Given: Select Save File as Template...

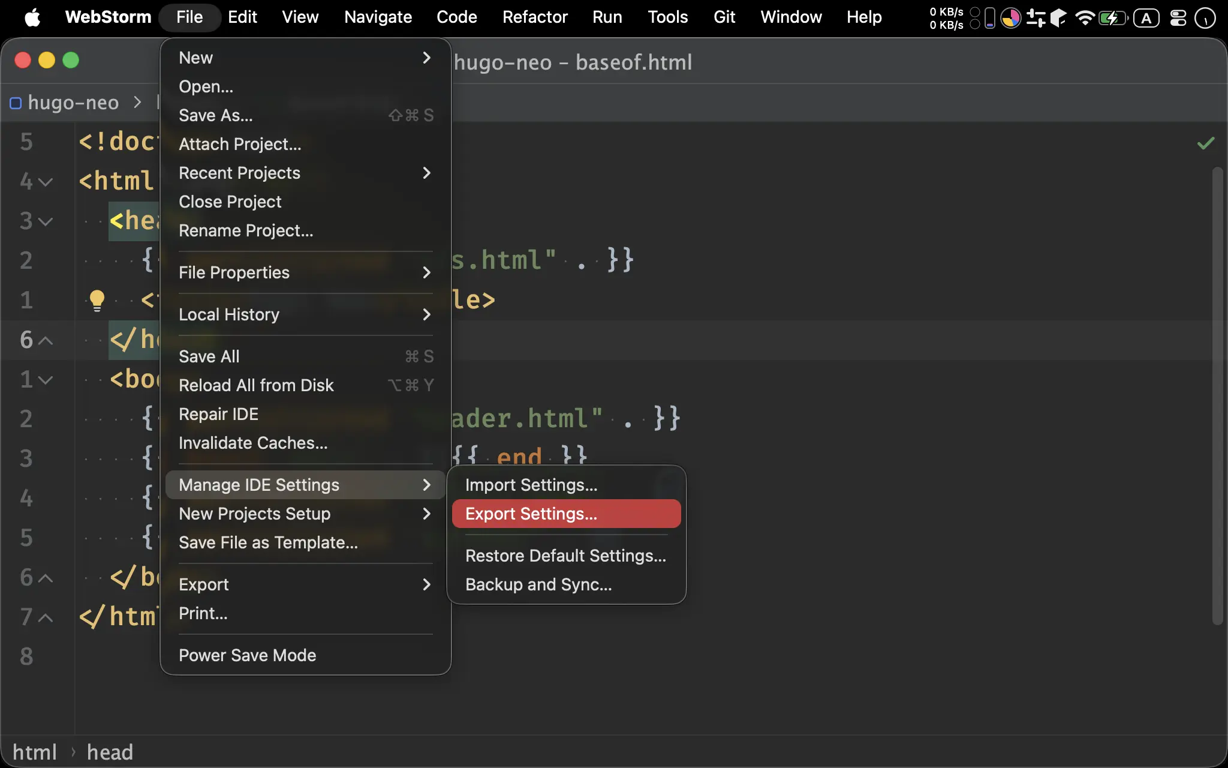Looking at the screenshot, I should [305, 542].
